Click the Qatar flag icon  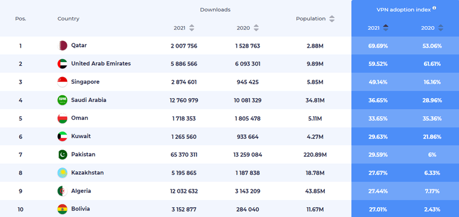coord(62,46)
